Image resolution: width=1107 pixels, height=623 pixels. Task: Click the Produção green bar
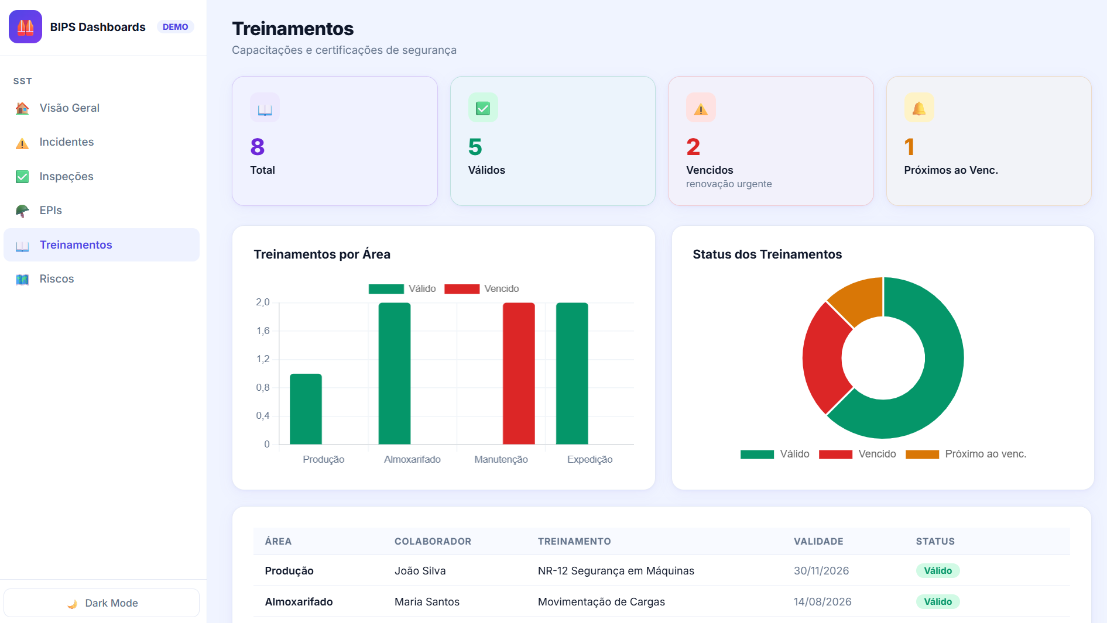306,409
